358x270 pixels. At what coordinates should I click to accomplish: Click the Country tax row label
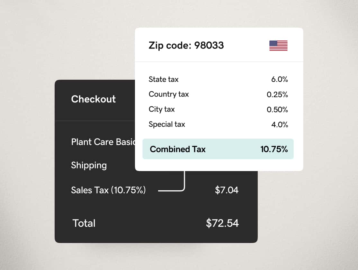pyautogui.click(x=169, y=94)
